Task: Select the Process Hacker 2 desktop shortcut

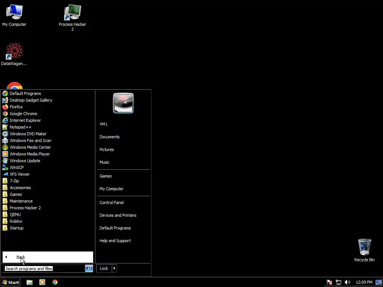Action: pos(72,18)
